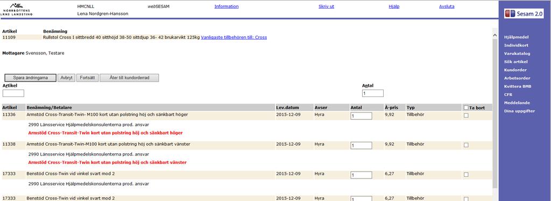551x201 pixels.
Task: Click the scrollbar up arrow
Action: [495, 35]
